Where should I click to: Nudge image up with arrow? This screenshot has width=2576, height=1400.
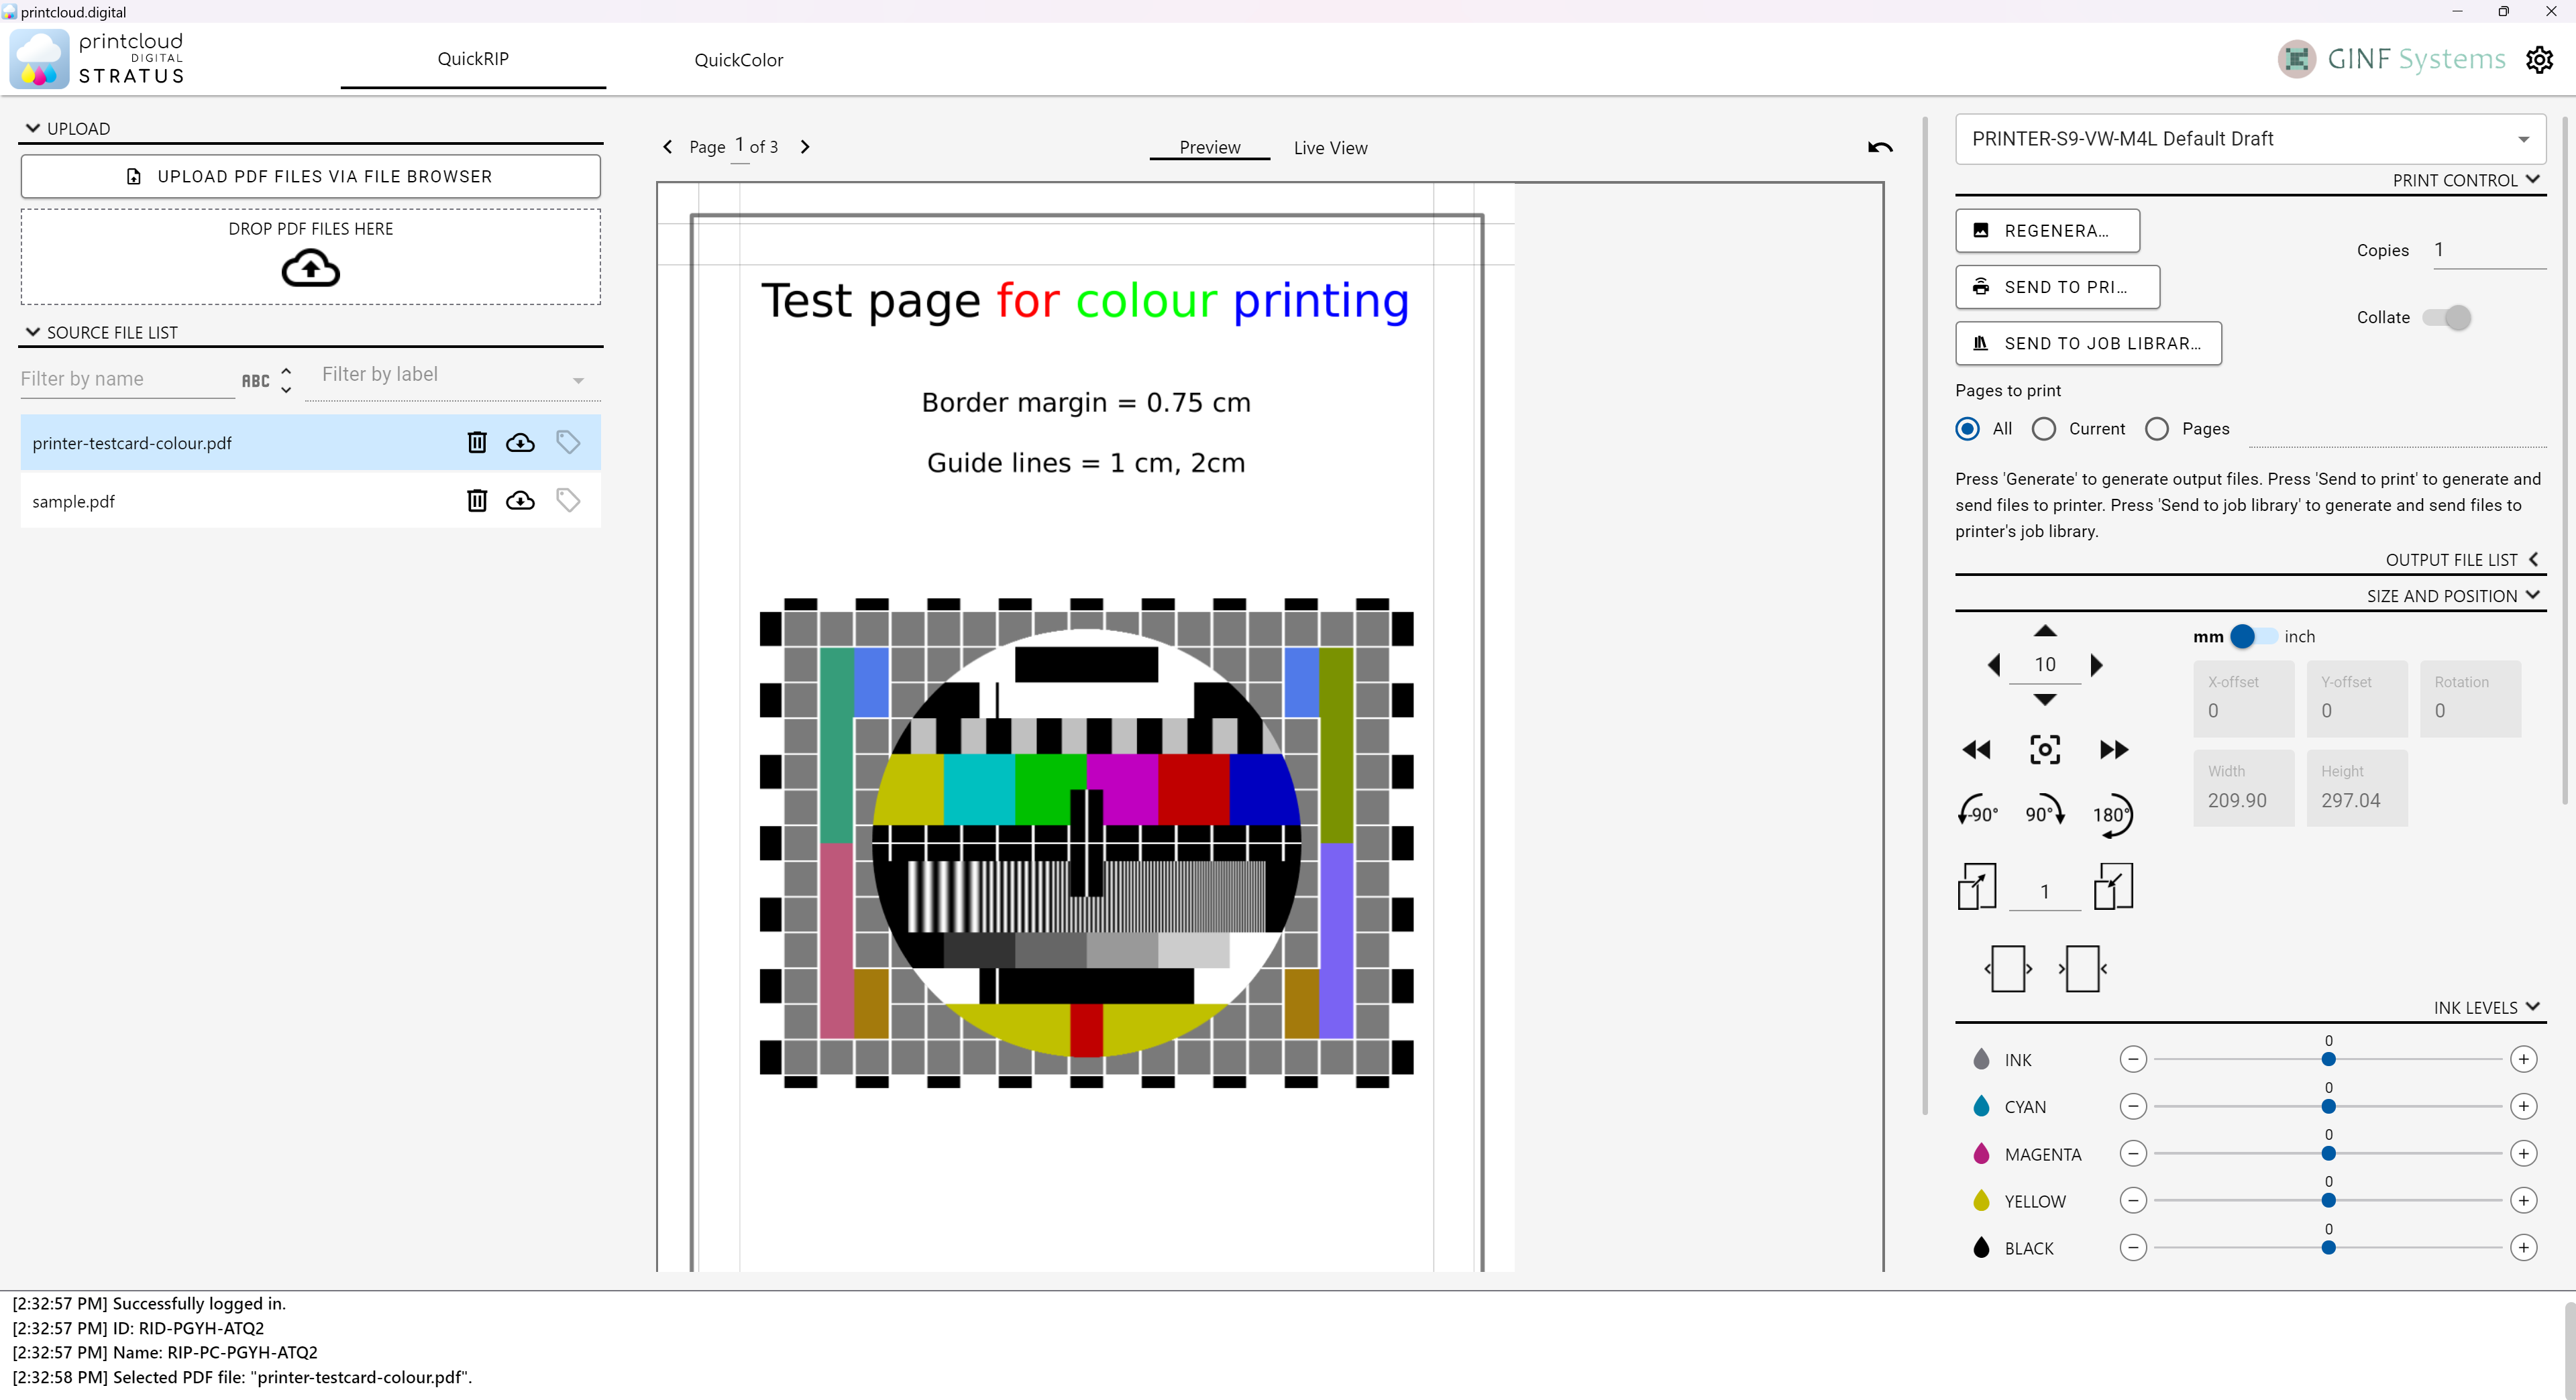click(x=2045, y=630)
